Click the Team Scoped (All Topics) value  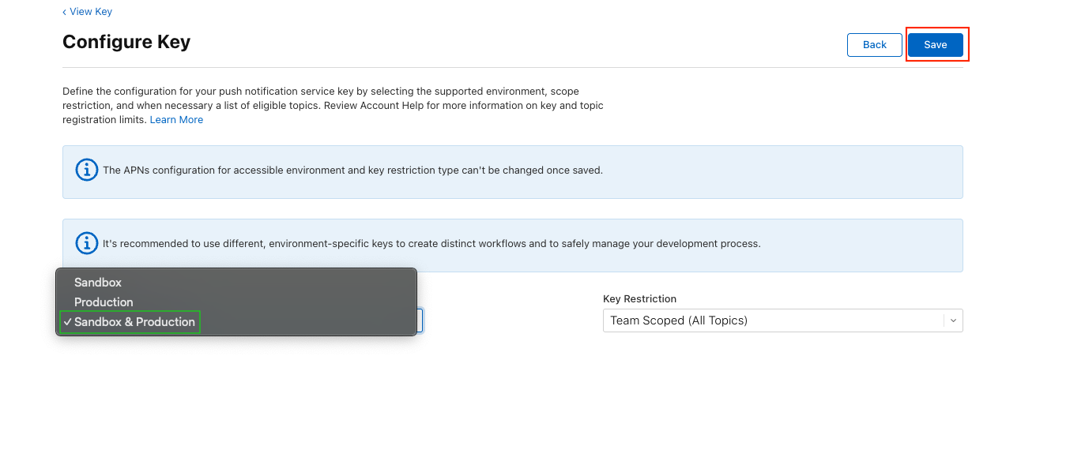point(679,320)
